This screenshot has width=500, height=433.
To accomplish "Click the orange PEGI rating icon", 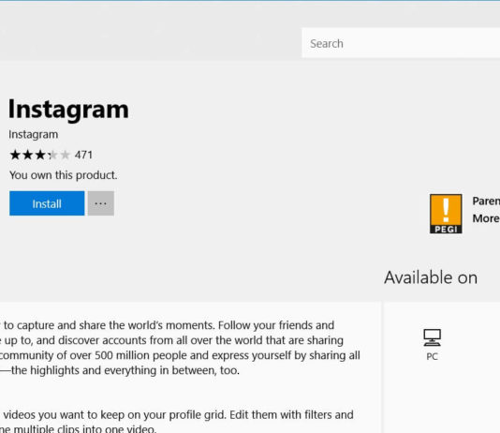I will tap(446, 214).
